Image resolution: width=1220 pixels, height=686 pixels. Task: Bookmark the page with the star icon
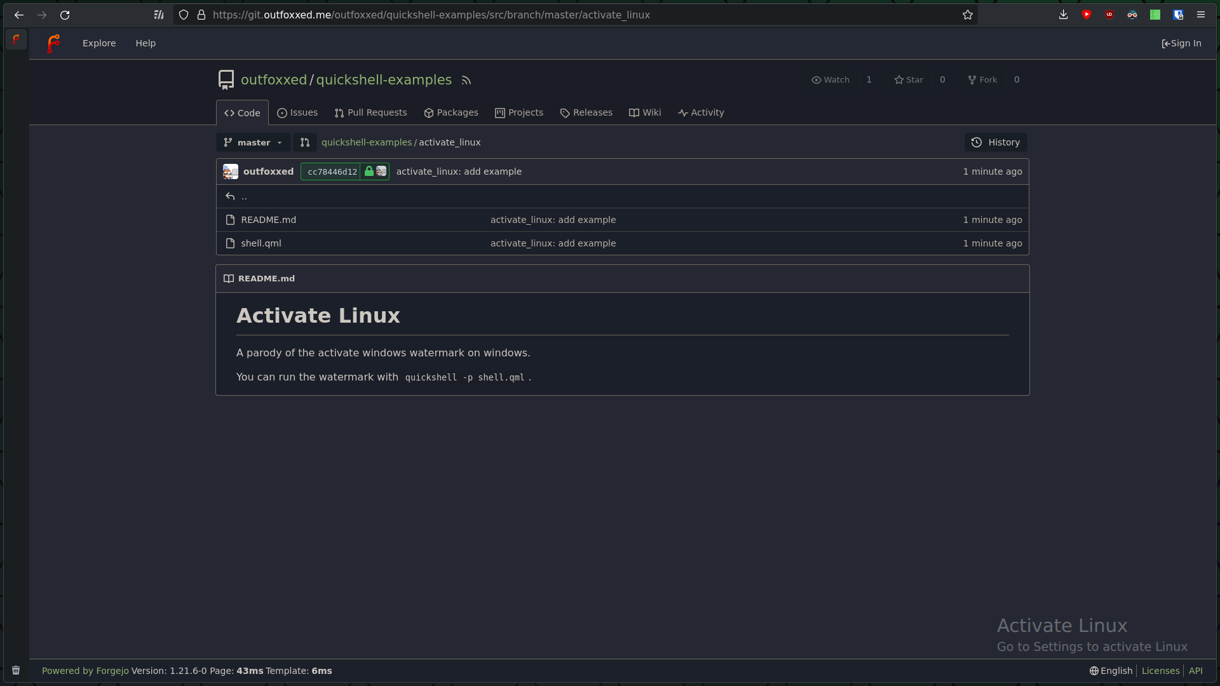(967, 15)
